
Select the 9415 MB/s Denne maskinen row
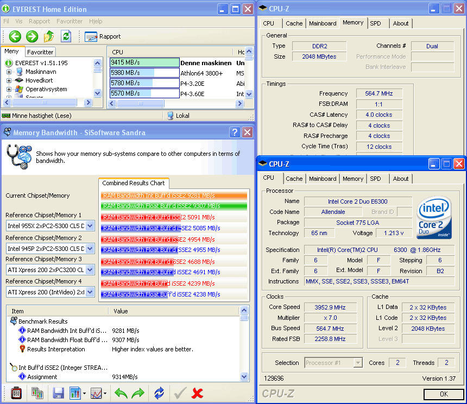pos(176,63)
